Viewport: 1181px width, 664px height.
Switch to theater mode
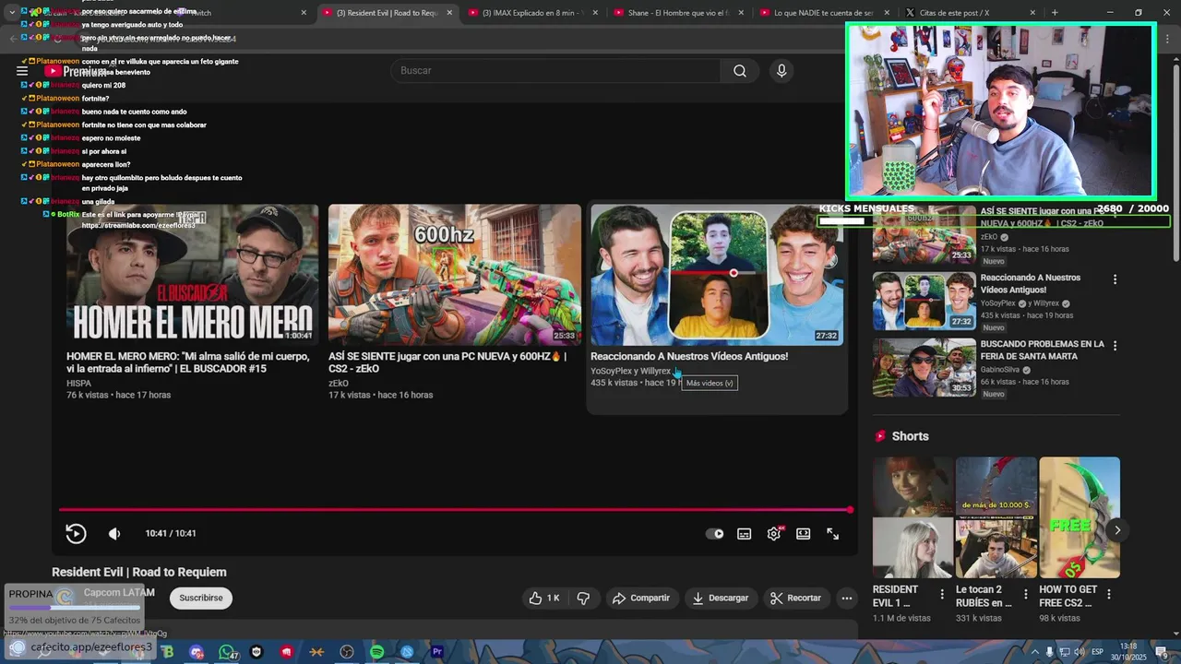pos(804,534)
